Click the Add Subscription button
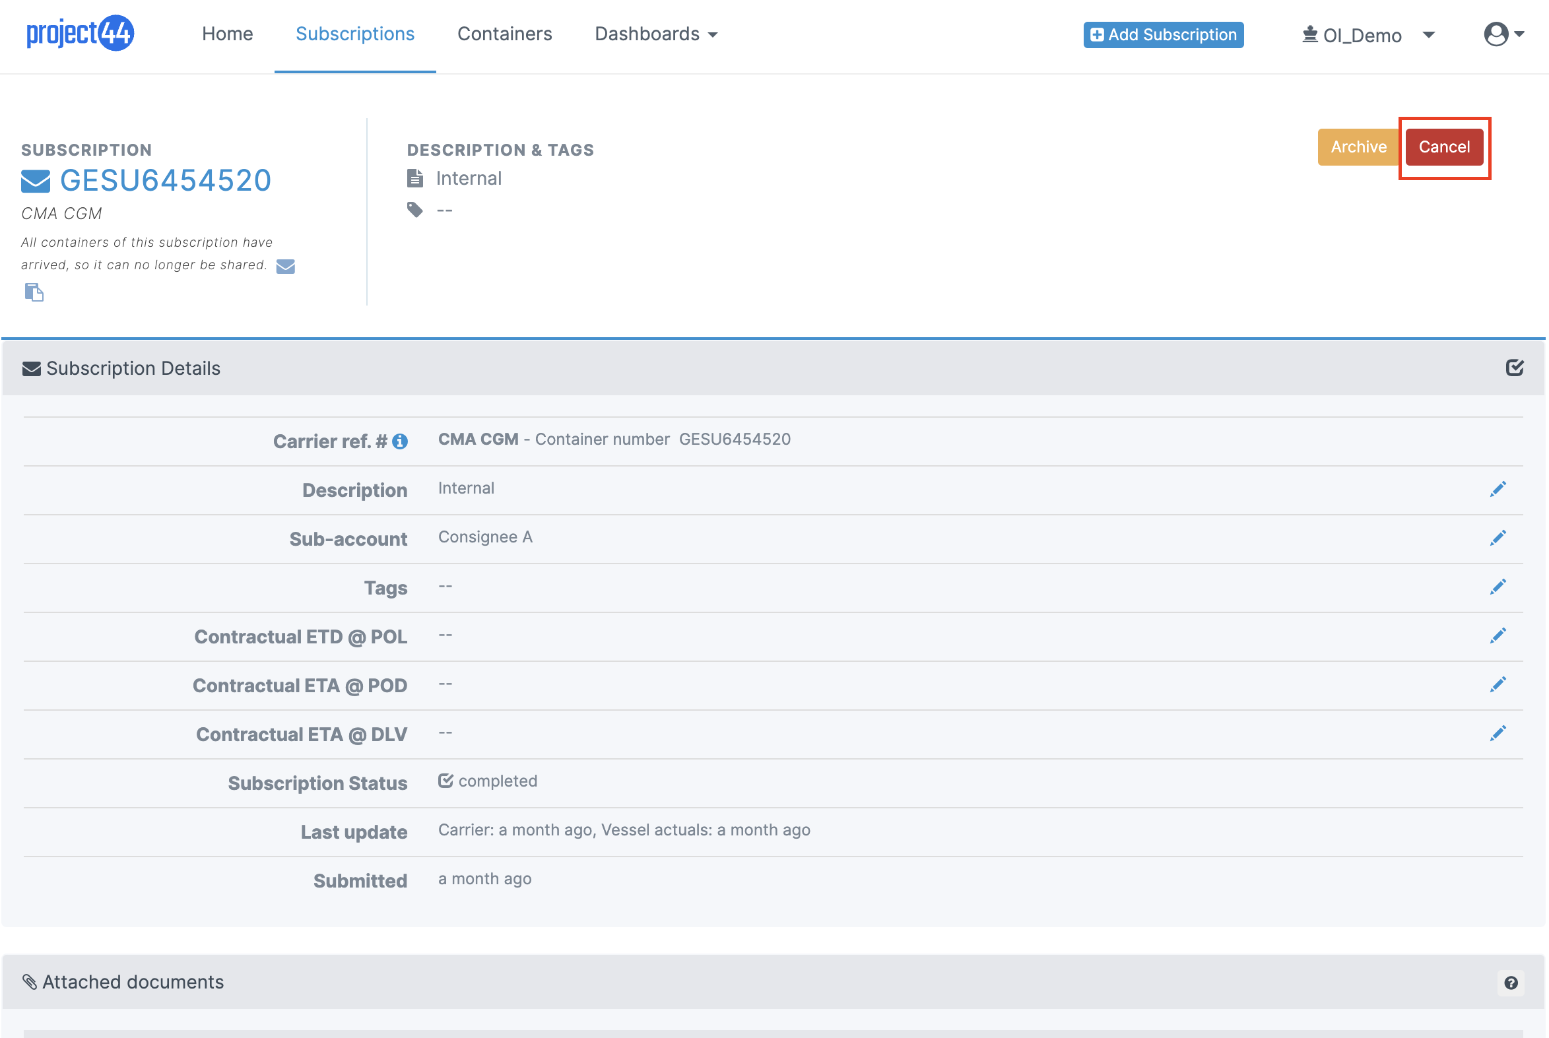Viewport: 1549px width, 1038px height. [1163, 34]
